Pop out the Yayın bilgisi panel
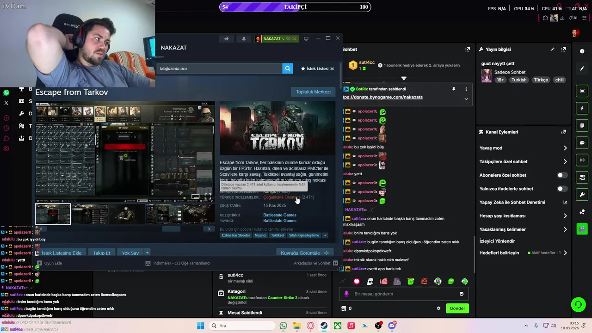 (x=563, y=49)
